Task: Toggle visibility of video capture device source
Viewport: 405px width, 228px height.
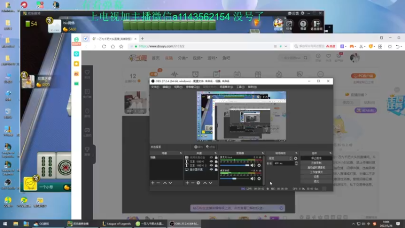Action: pyautogui.click(x=211, y=157)
